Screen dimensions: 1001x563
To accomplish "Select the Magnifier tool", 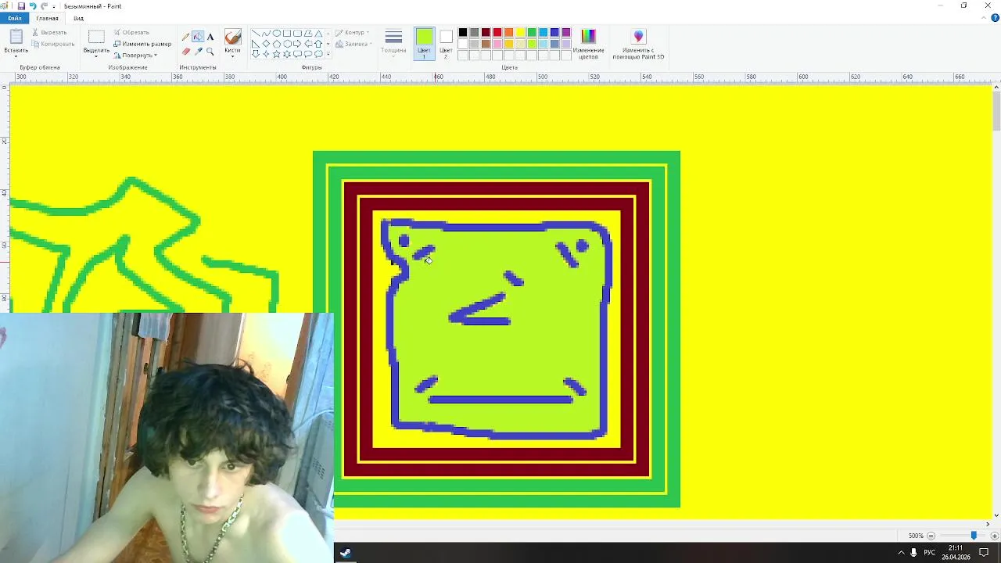I will tap(210, 52).
